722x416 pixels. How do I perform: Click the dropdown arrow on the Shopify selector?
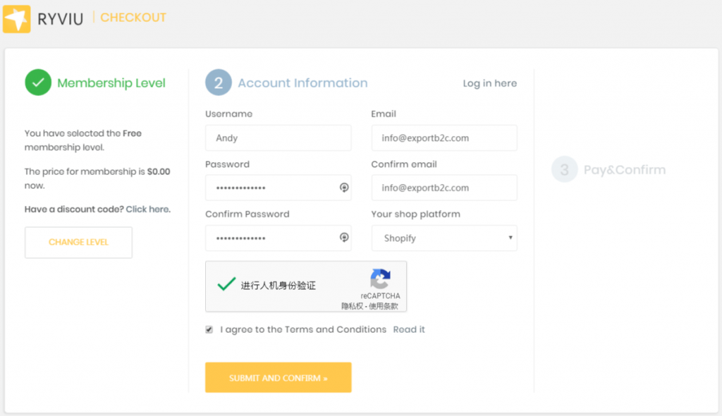pos(510,238)
